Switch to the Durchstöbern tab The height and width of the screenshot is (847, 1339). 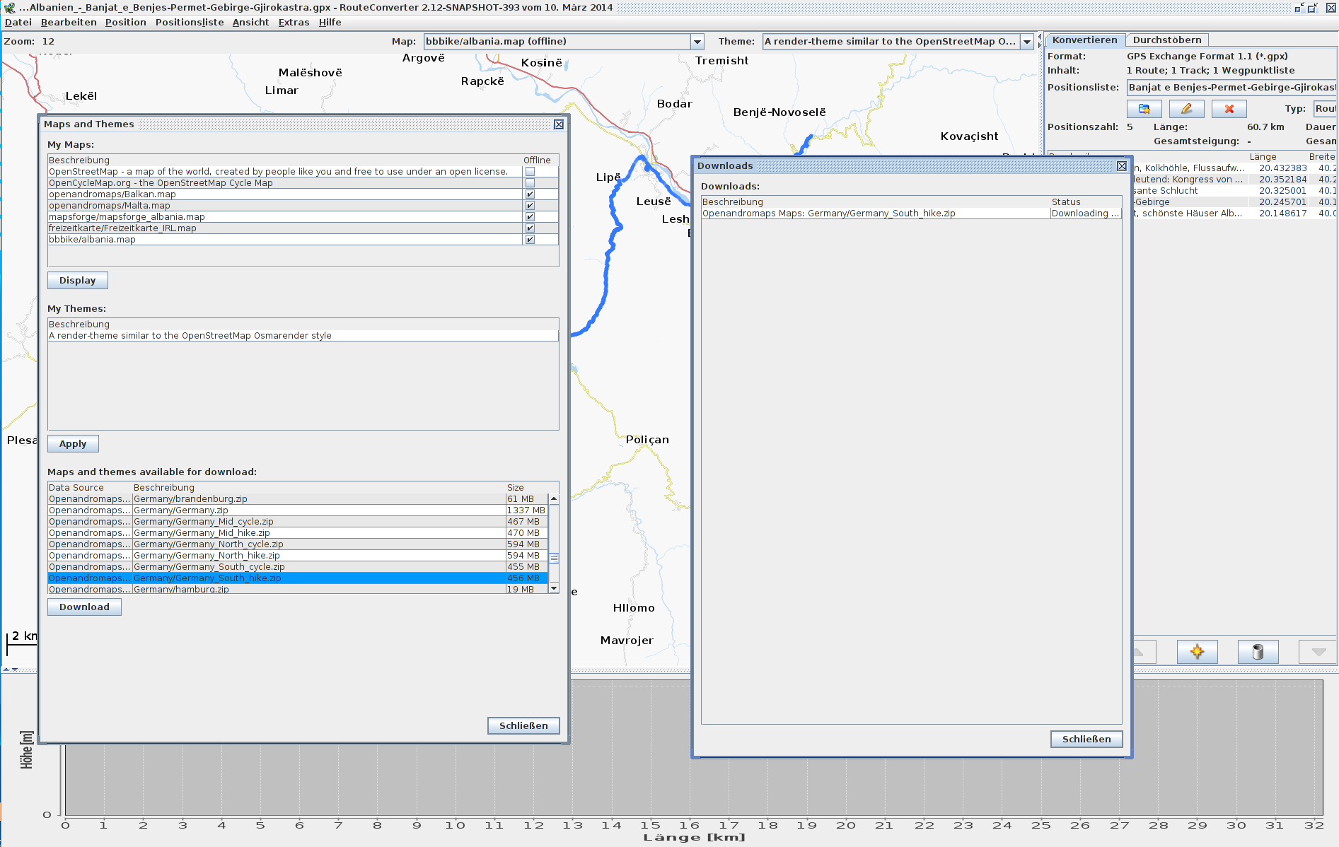coord(1166,40)
